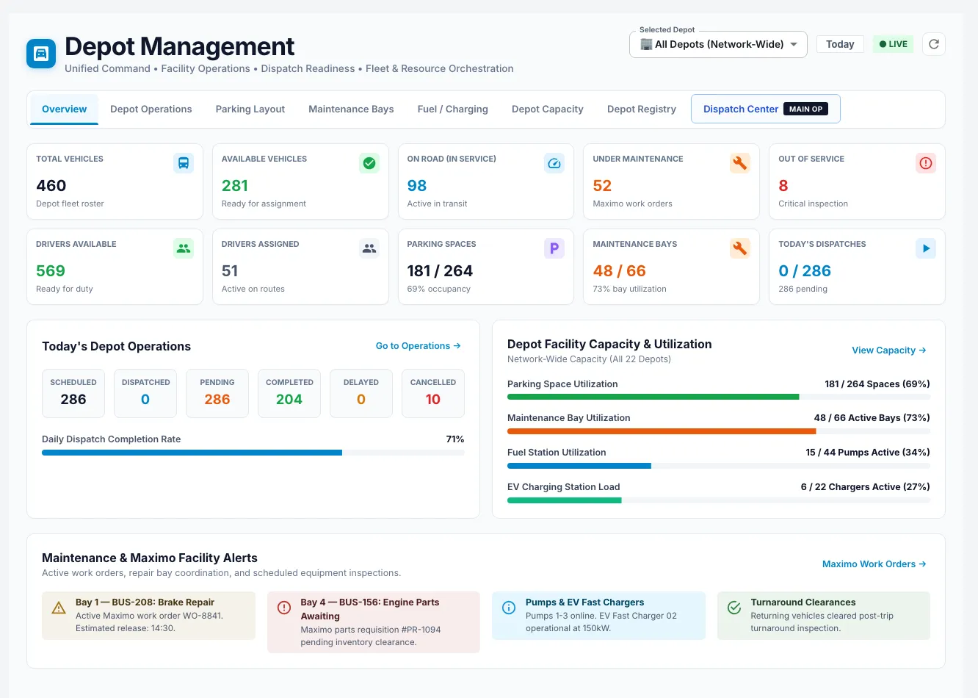Click the Fuel Station Utilization bar
This screenshot has width=978, height=698.
pos(719,466)
